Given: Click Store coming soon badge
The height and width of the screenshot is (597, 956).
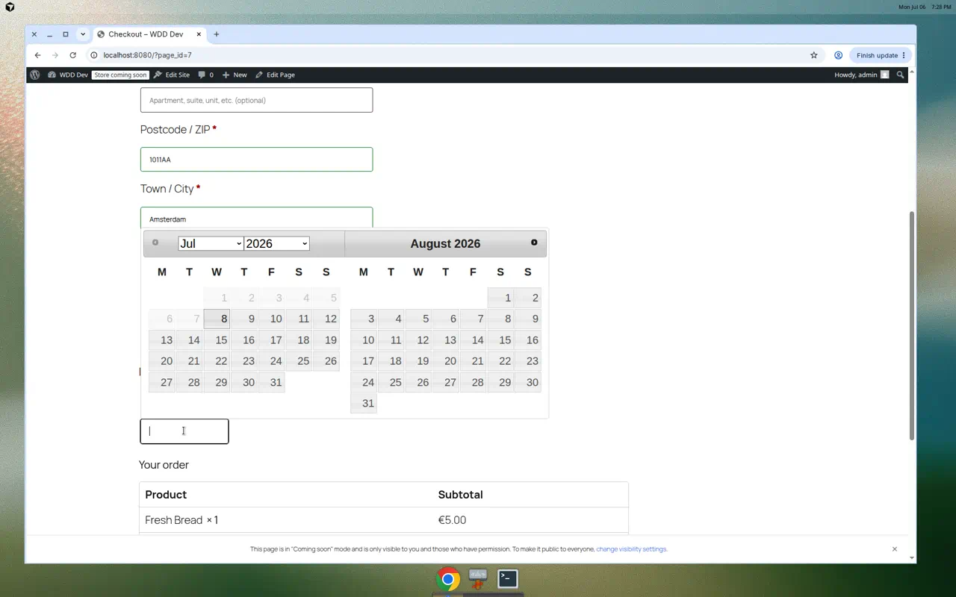Looking at the screenshot, I should (x=120, y=75).
